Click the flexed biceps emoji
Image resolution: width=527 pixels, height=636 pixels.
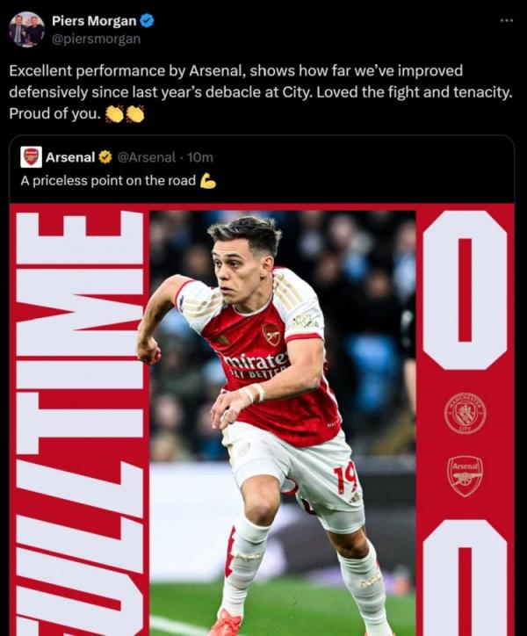click(x=208, y=181)
